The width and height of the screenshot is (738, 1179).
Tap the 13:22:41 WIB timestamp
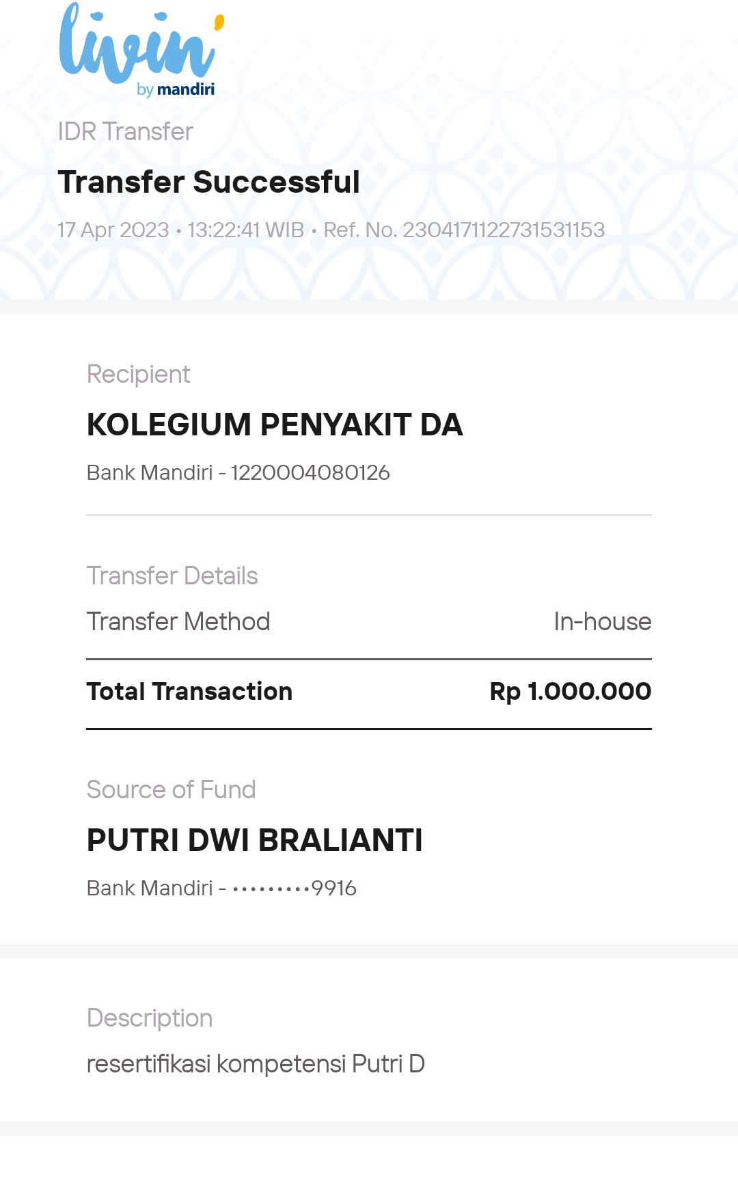(246, 230)
